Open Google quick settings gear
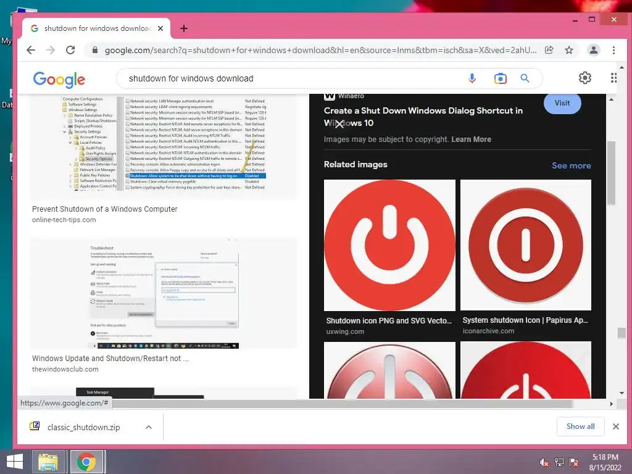 click(585, 78)
